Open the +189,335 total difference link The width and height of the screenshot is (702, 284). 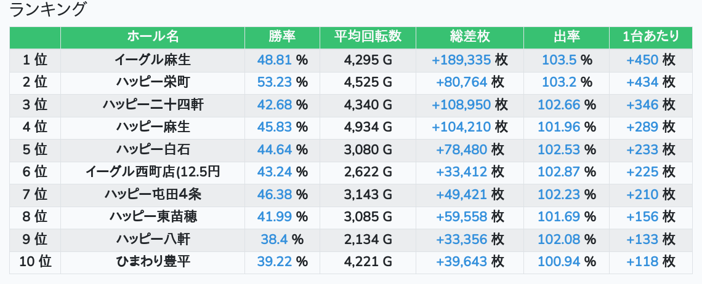pyautogui.click(x=461, y=60)
